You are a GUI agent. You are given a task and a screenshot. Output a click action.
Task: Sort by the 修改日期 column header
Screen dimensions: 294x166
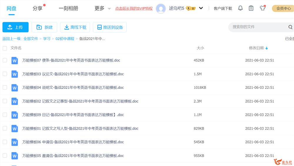256,48
